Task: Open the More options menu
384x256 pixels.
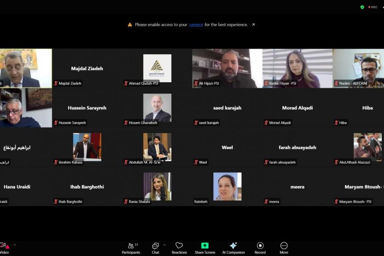Action: [x=284, y=248]
